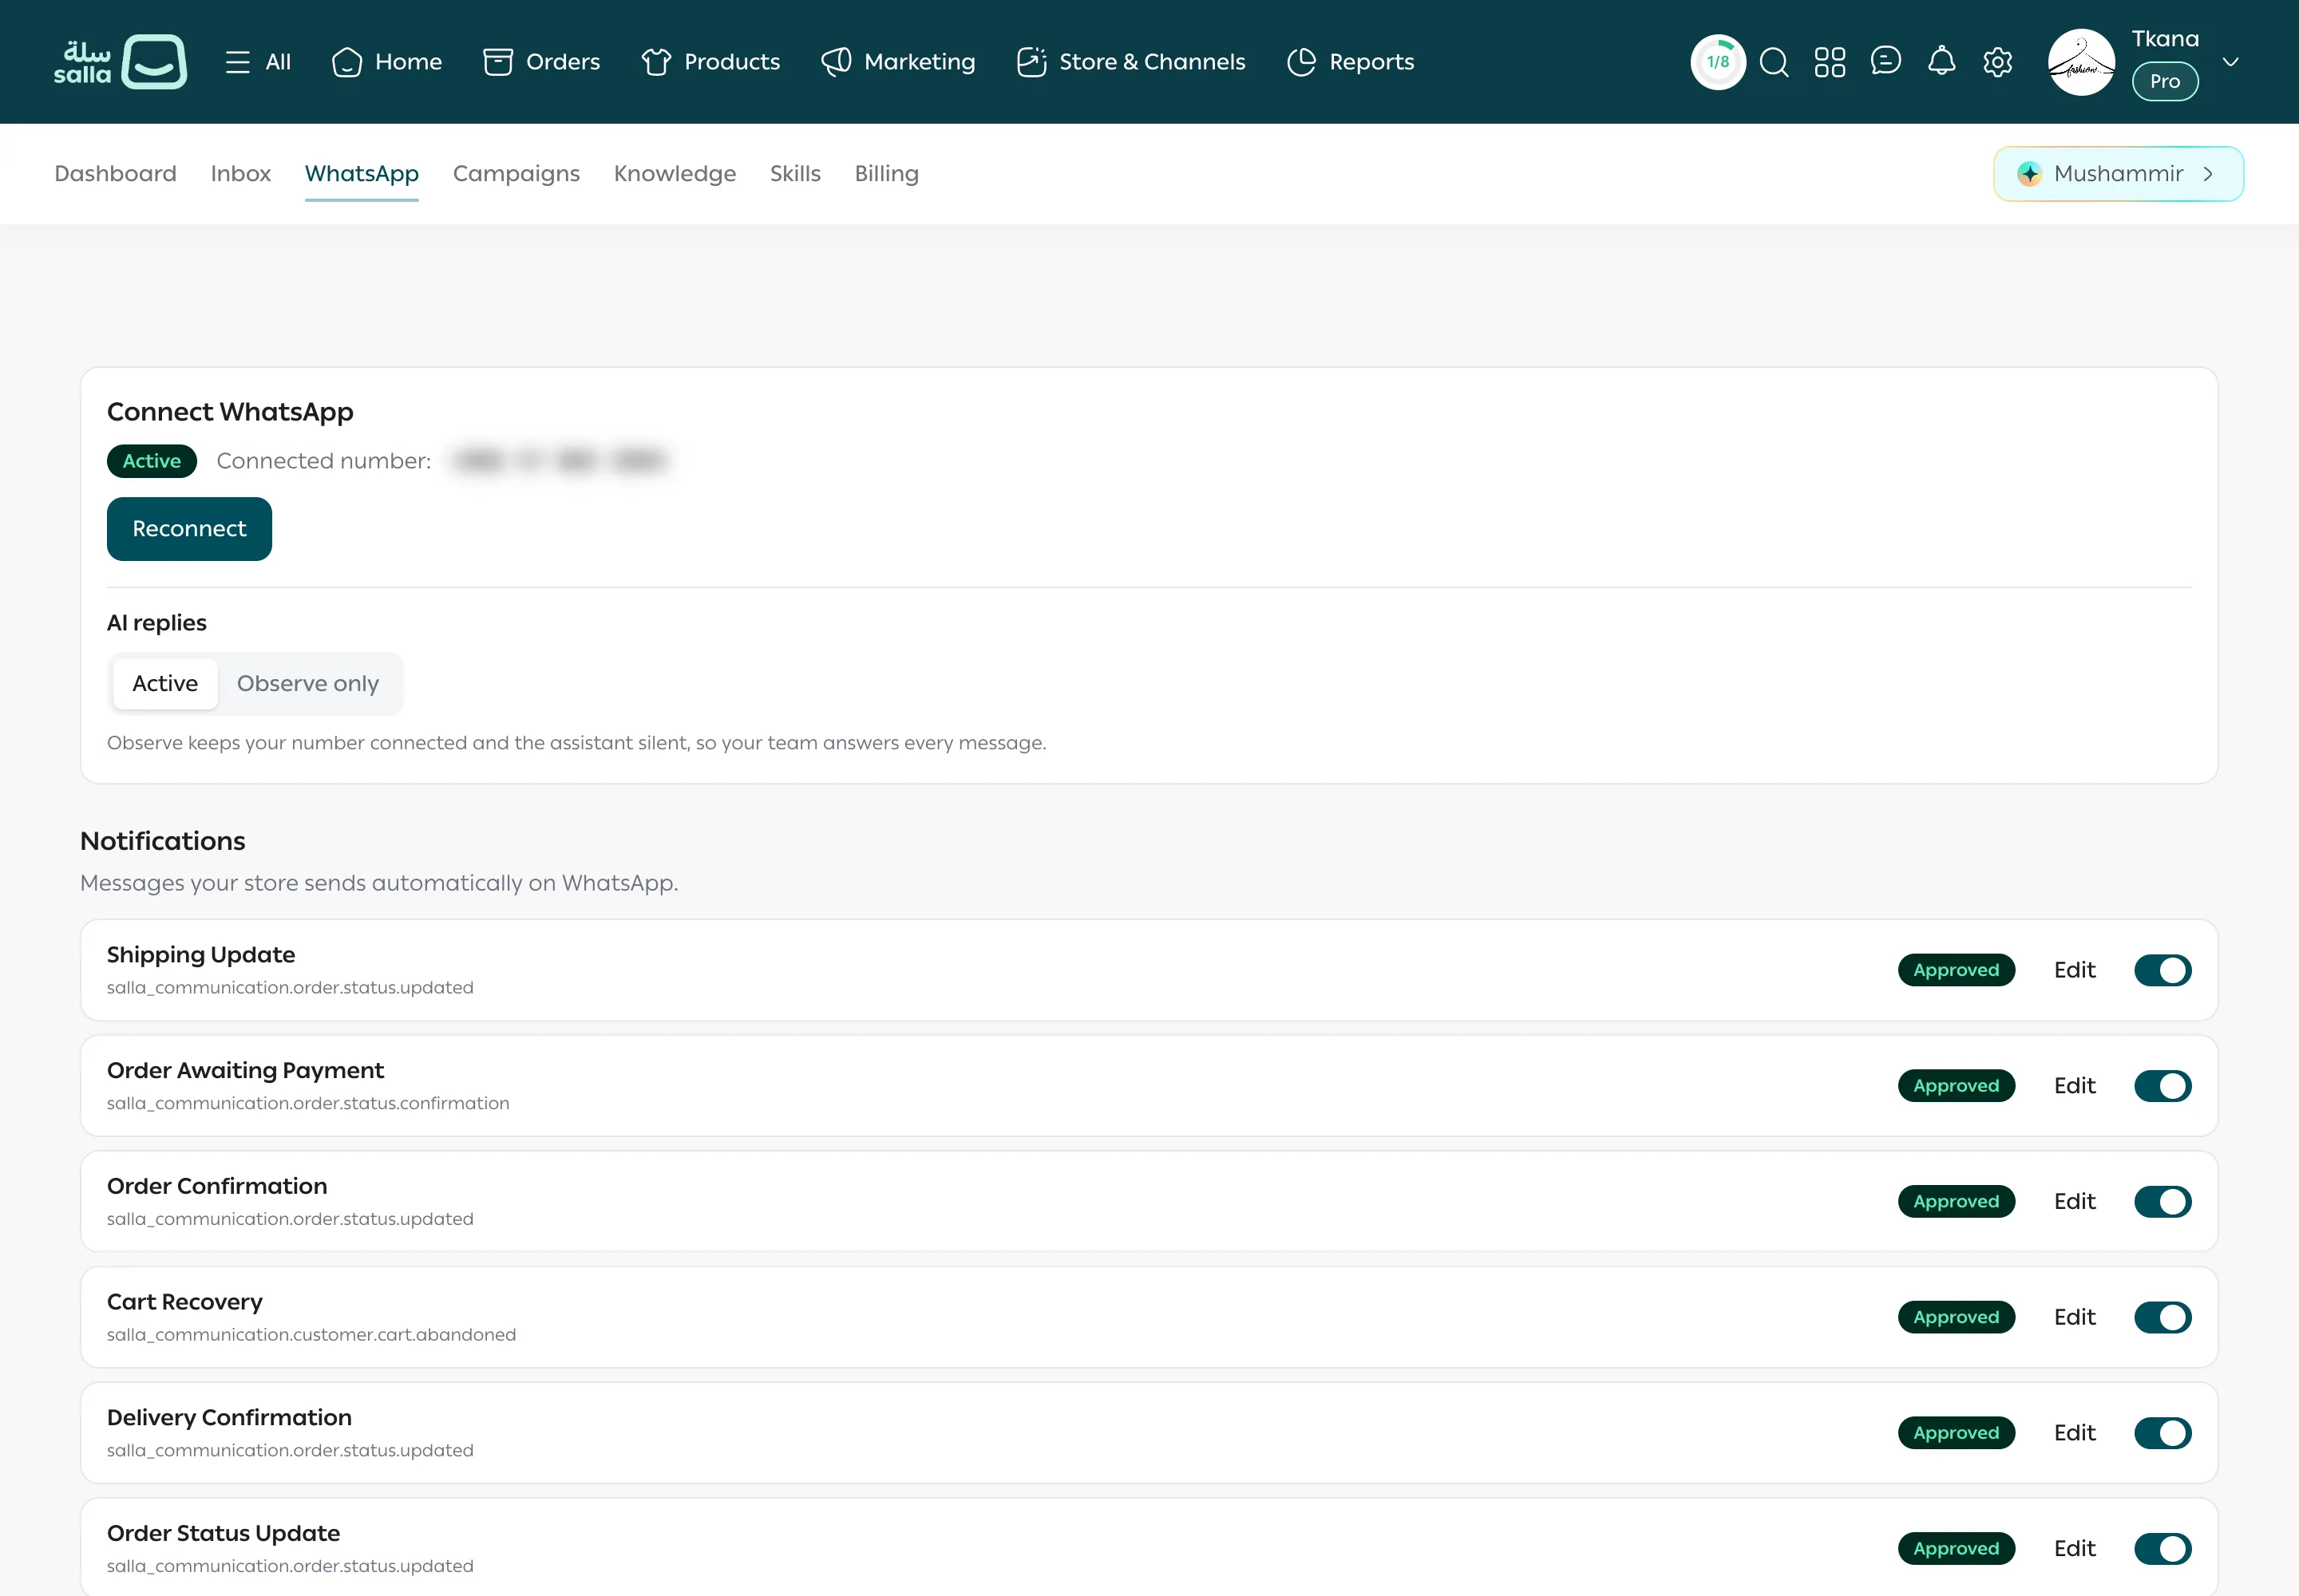
Task: Click the Approved badge for Cart Recovery
Action: point(1956,1318)
